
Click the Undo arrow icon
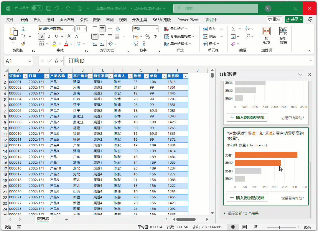pos(57,8)
